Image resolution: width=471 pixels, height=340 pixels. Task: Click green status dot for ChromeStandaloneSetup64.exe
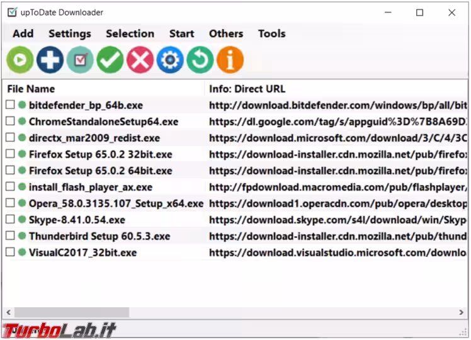[x=22, y=121]
